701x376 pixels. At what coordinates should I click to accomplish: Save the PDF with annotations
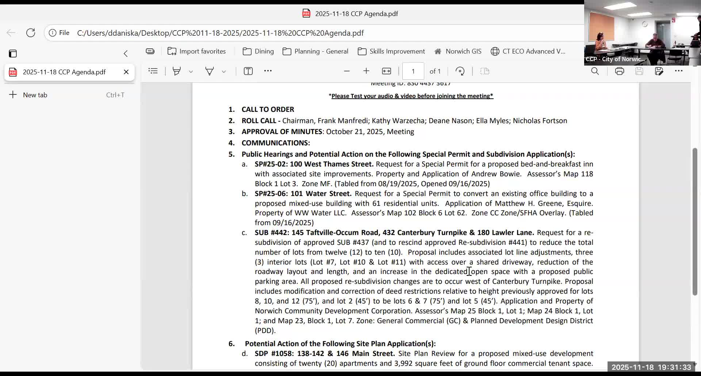pyautogui.click(x=659, y=71)
